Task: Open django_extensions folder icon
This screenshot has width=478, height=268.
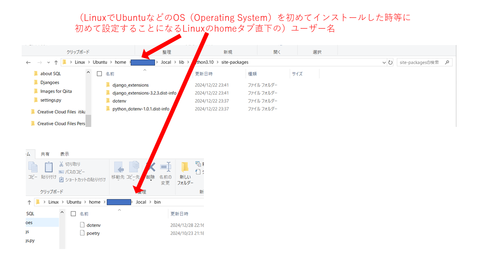Action: pyautogui.click(x=108, y=85)
